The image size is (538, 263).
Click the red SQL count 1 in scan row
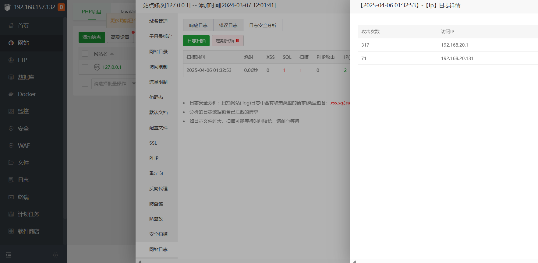284,70
